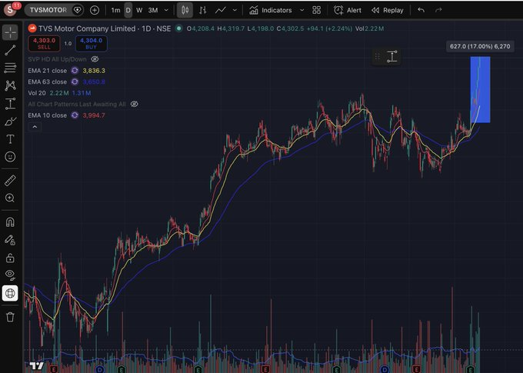Toggle stay in drawing mode
Image resolution: width=523 pixels, height=373 pixels.
[10, 240]
